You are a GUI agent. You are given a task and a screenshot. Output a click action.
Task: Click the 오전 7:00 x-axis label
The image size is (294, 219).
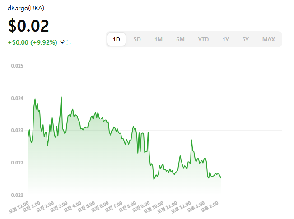coord(113,207)
